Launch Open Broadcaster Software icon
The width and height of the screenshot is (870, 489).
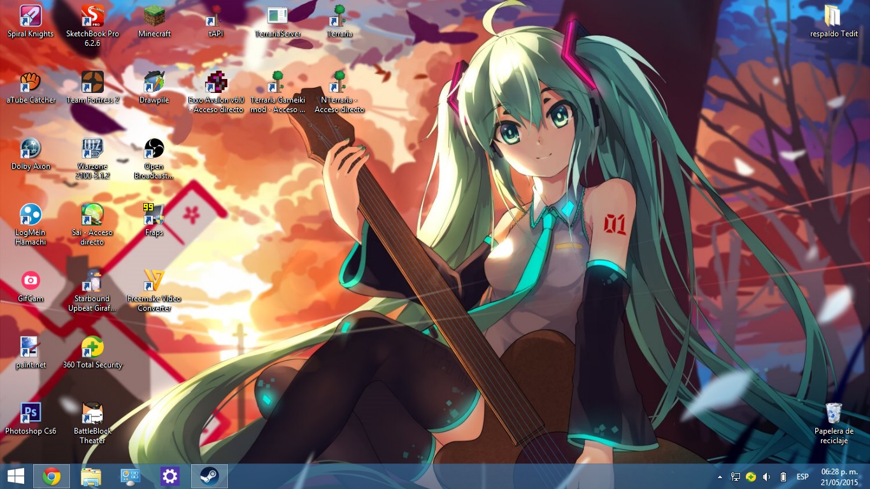(x=154, y=148)
